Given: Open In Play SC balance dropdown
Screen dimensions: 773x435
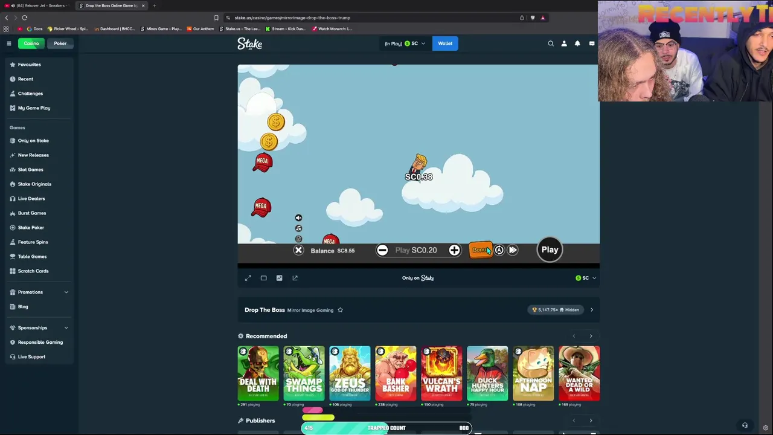Looking at the screenshot, I should point(405,43).
